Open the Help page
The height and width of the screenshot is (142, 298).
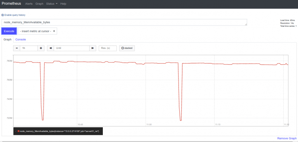click(x=63, y=3)
